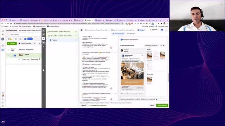Click the red warning icon on second text block
This screenshot has width=225, height=126.
coord(111,89)
